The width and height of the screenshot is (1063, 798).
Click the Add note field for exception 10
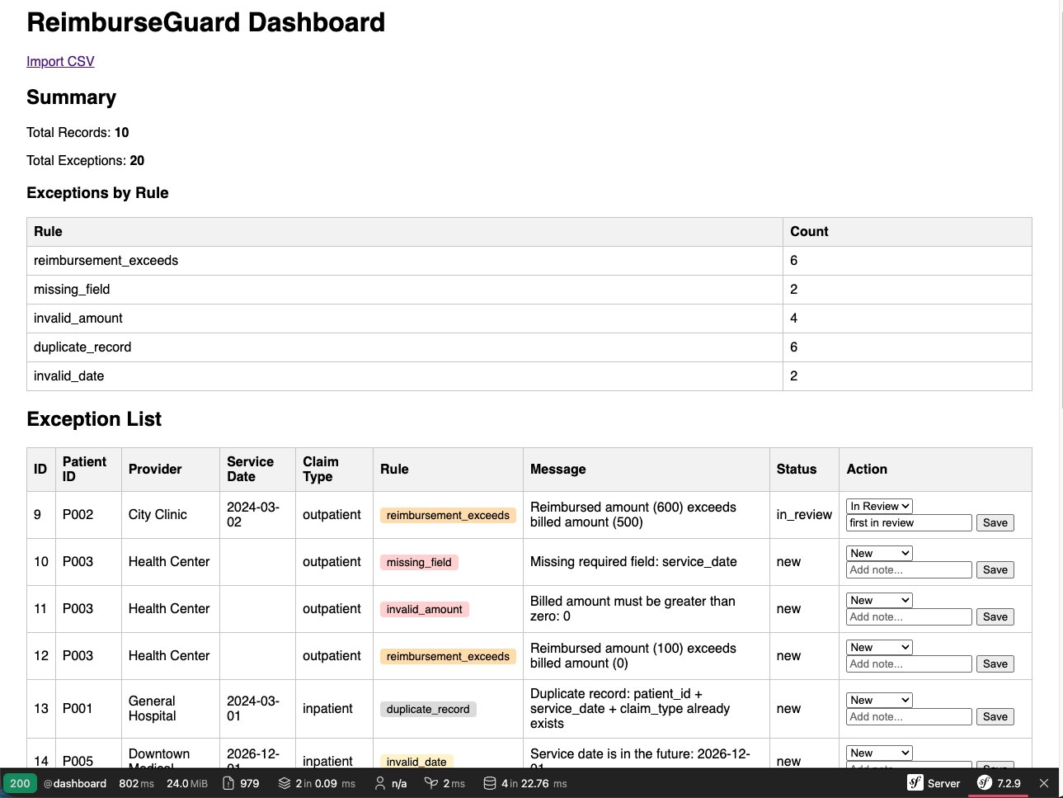908,569
